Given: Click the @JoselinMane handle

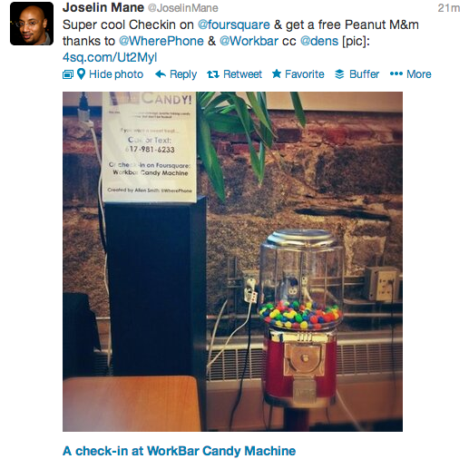Looking at the screenshot, I should coord(183,8).
